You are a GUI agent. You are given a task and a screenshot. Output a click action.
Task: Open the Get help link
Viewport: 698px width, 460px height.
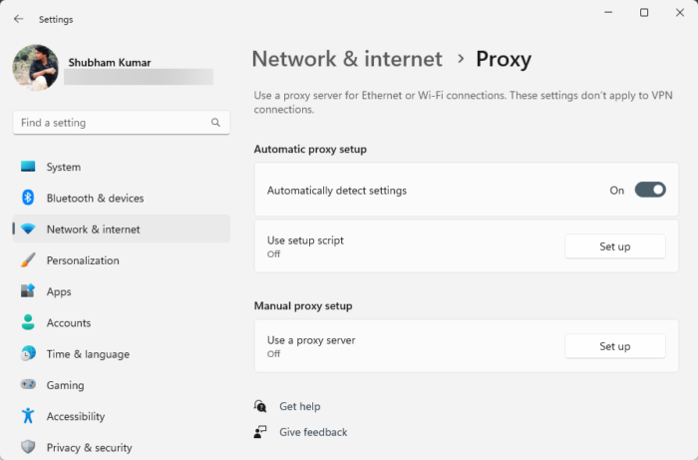[299, 406]
